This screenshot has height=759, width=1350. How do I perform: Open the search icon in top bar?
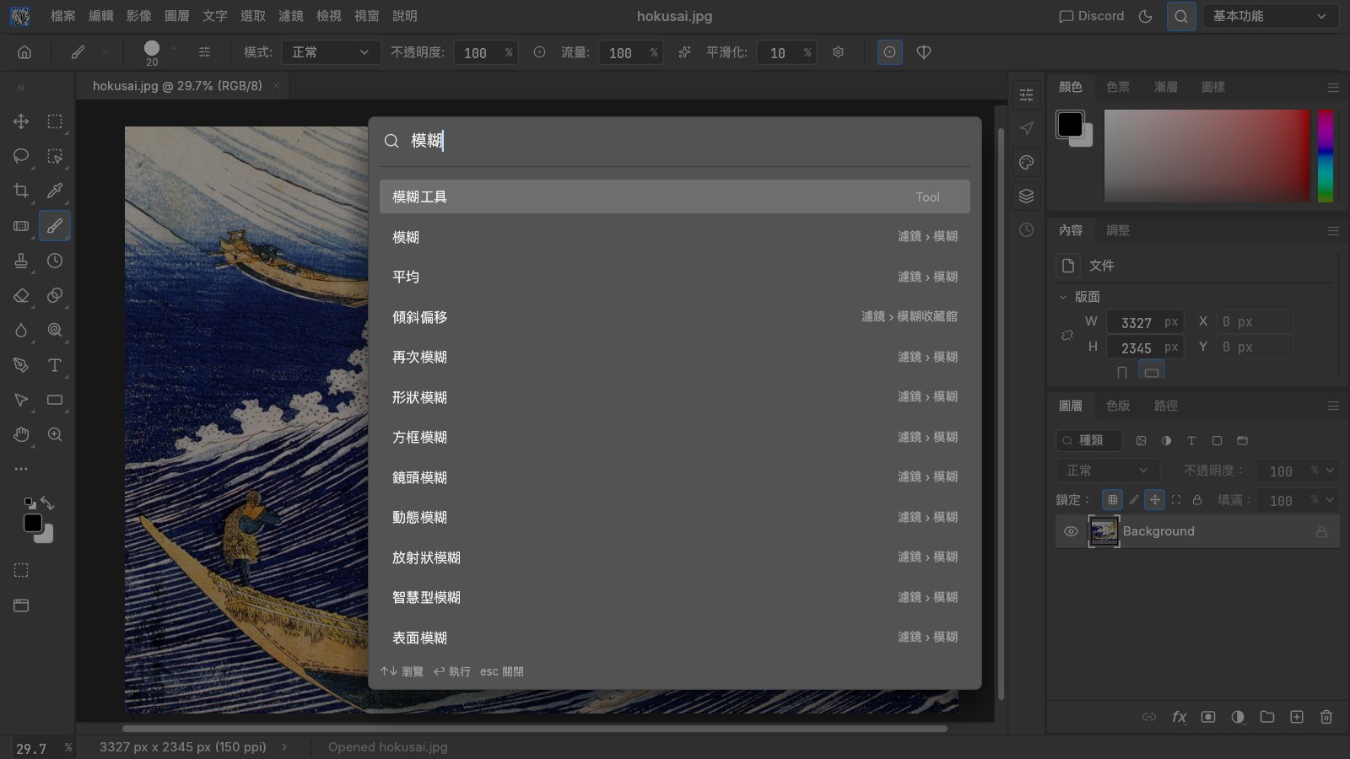point(1181,16)
